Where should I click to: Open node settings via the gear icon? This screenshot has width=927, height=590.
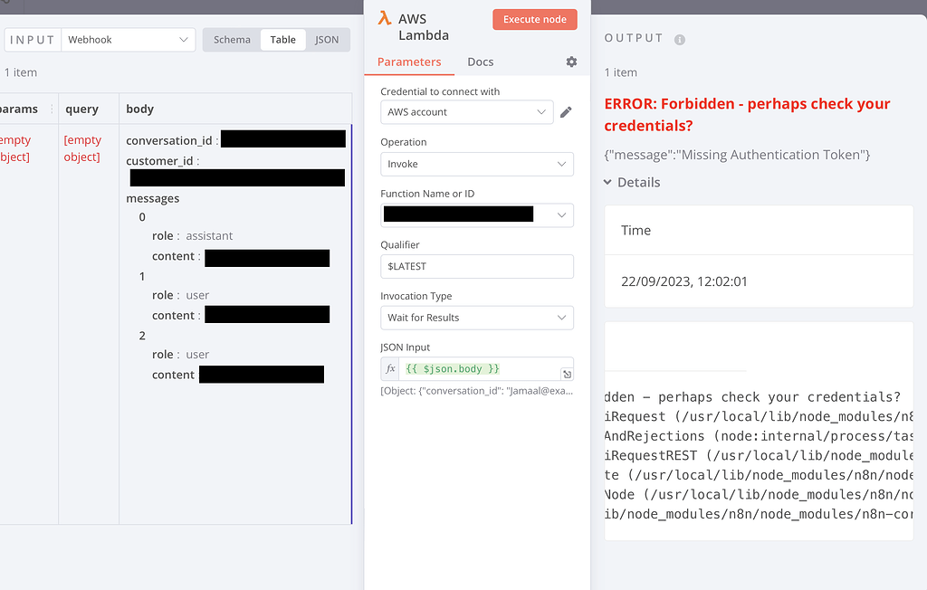coord(570,62)
